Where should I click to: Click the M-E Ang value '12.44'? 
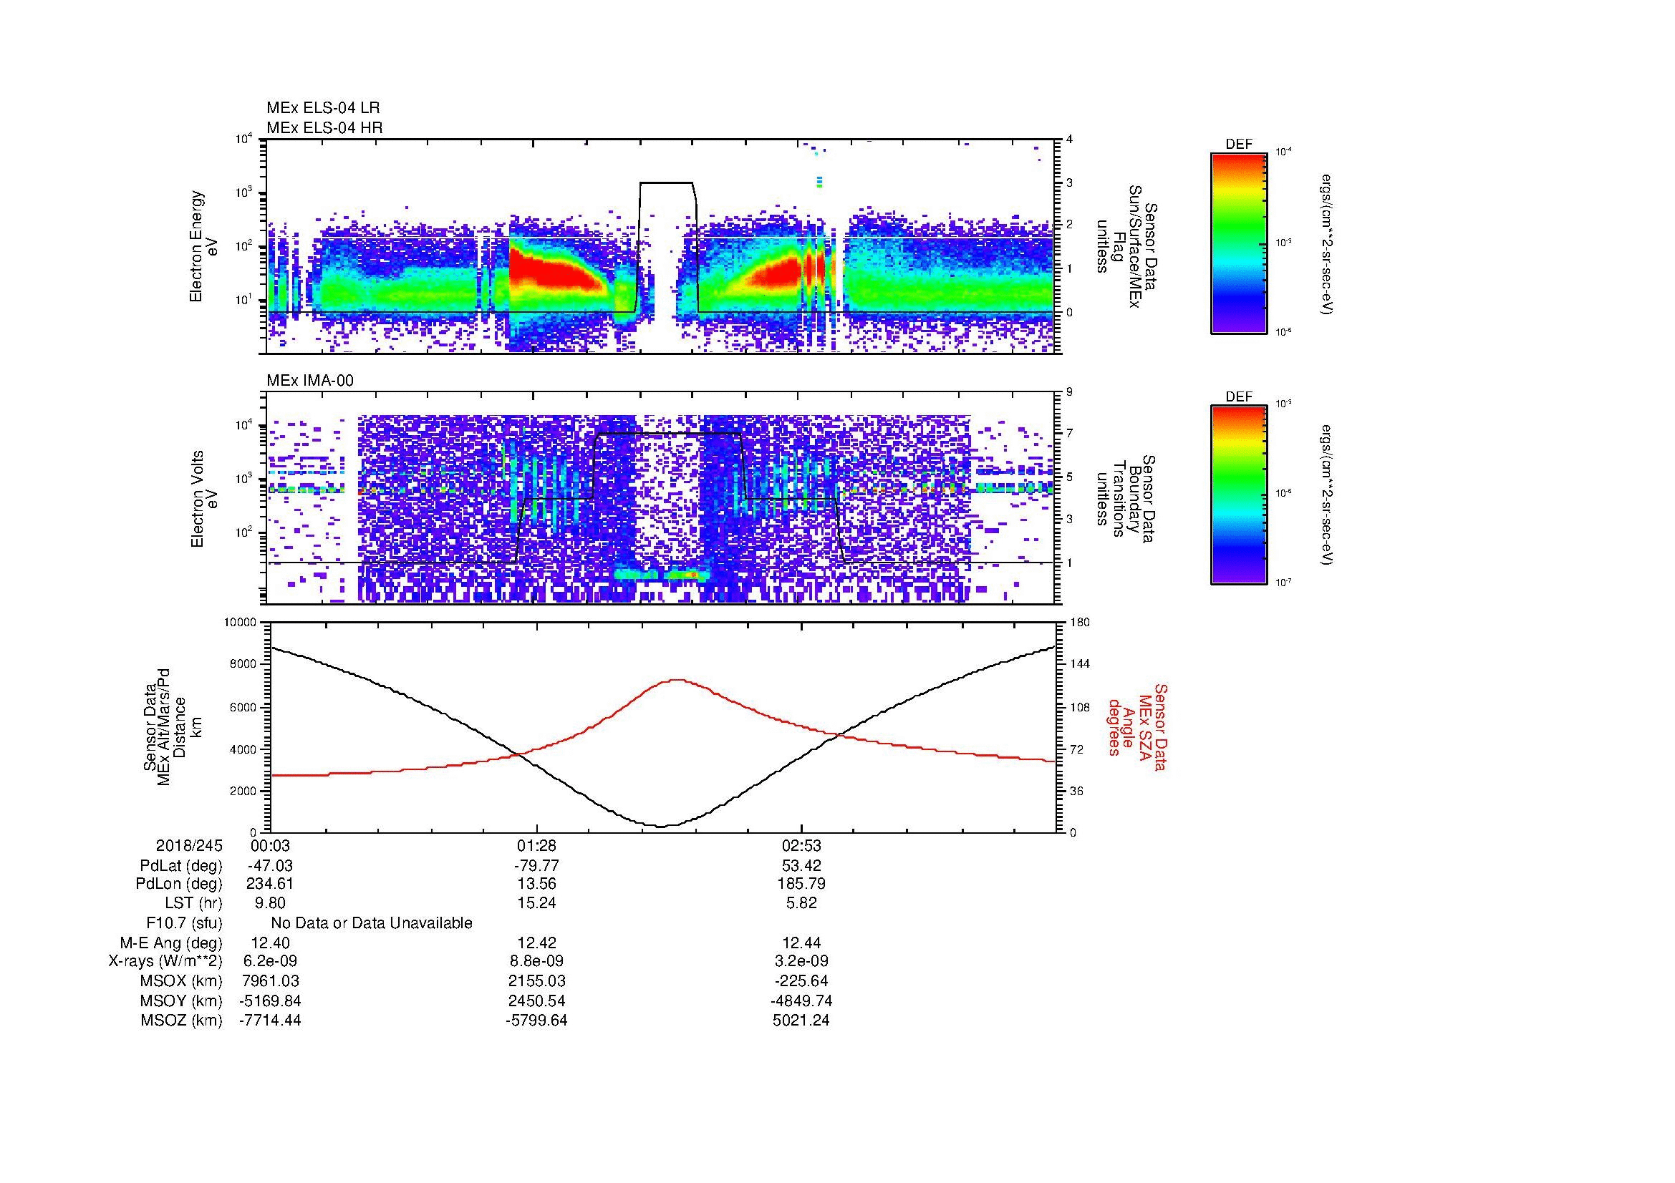pos(801,943)
